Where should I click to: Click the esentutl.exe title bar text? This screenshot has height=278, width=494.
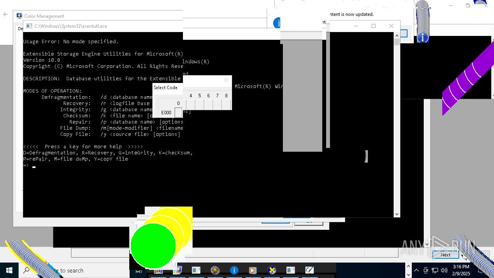pos(71,26)
